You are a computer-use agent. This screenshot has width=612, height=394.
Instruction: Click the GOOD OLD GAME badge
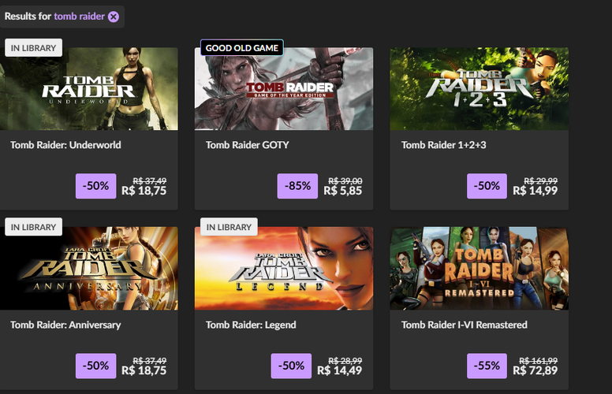coord(242,48)
